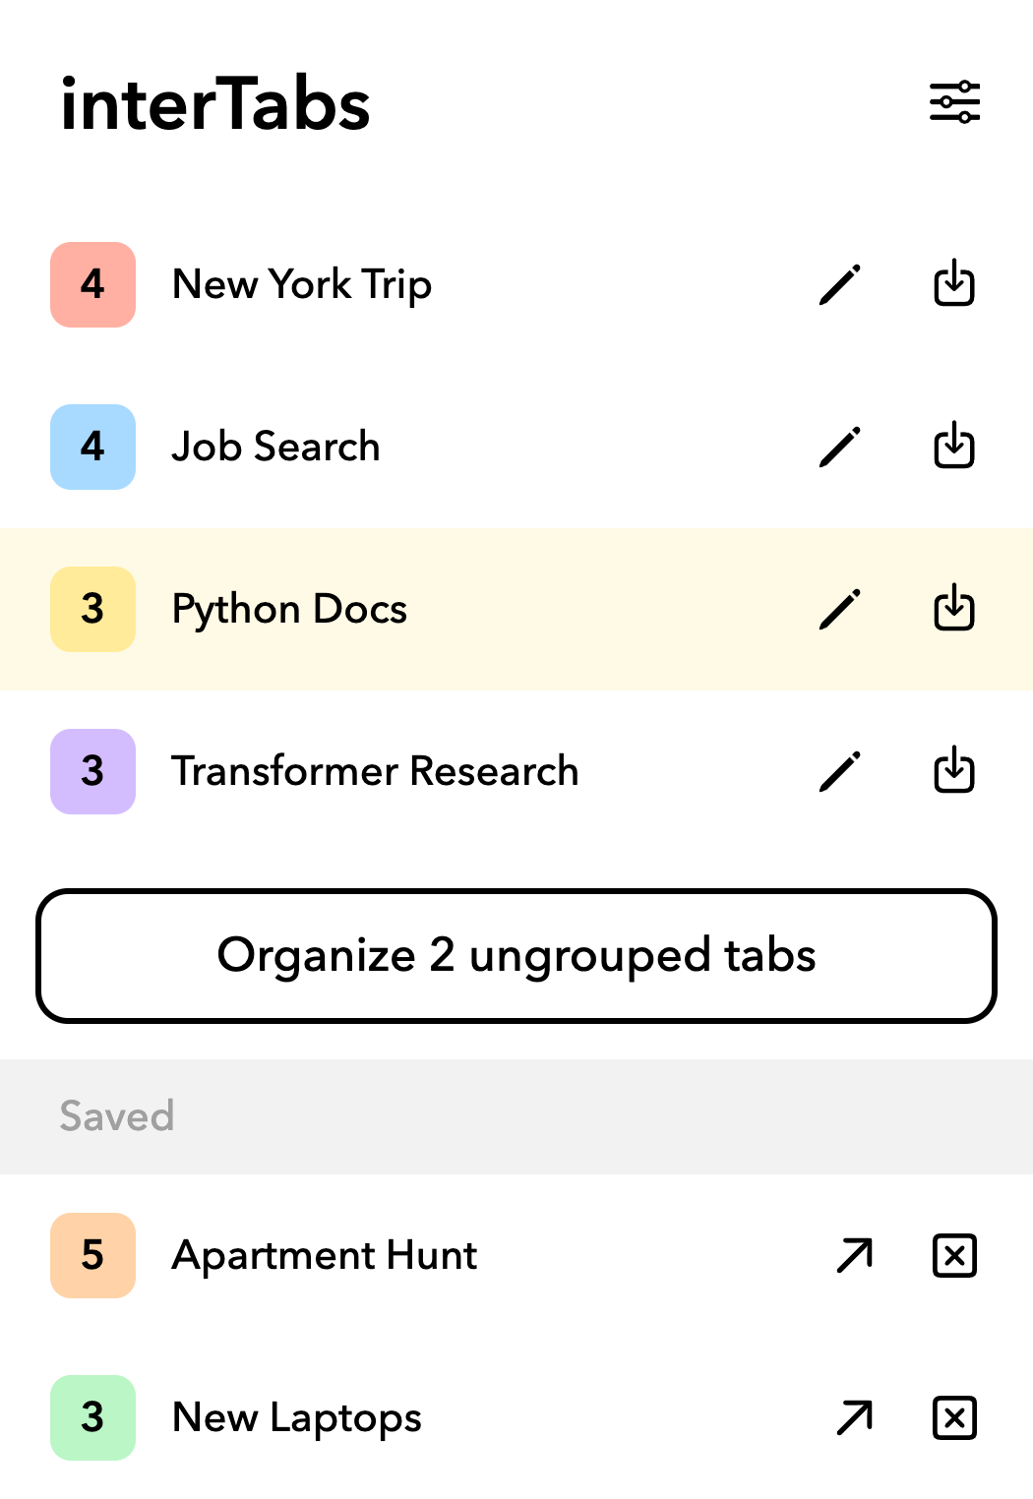
Task: Save the Python Docs group
Action: click(x=954, y=608)
